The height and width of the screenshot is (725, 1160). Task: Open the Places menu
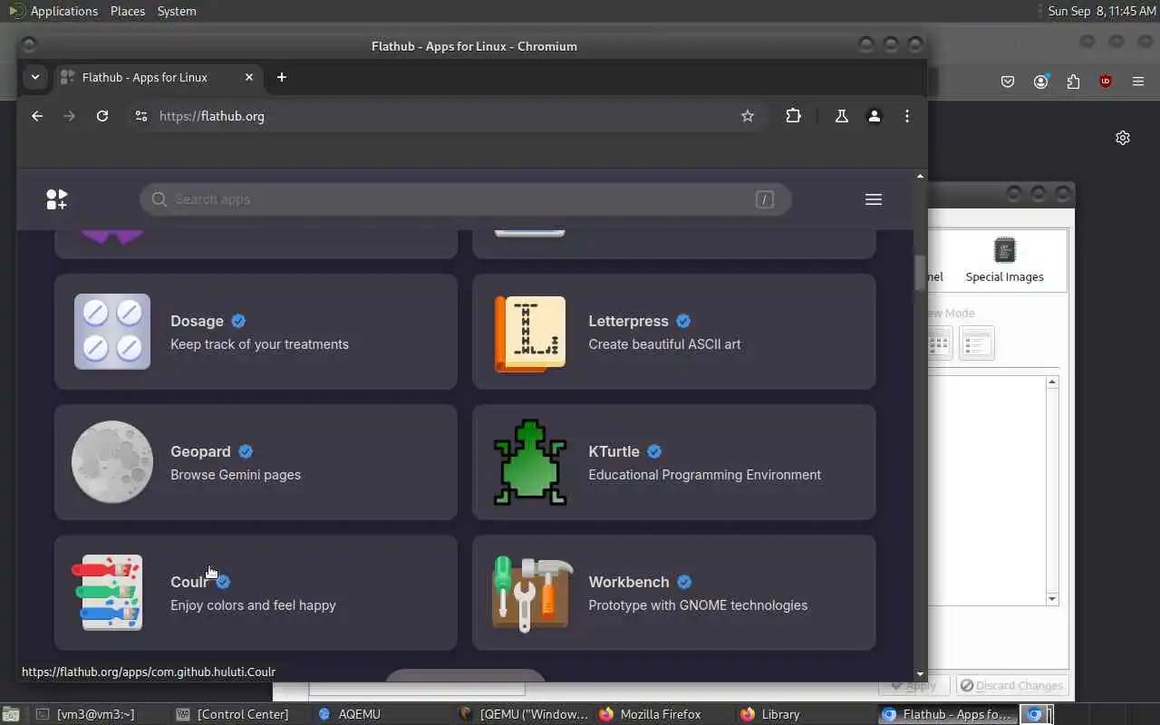[x=128, y=11]
